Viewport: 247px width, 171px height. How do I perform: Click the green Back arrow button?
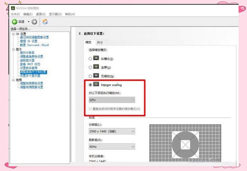(x=15, y=22)
